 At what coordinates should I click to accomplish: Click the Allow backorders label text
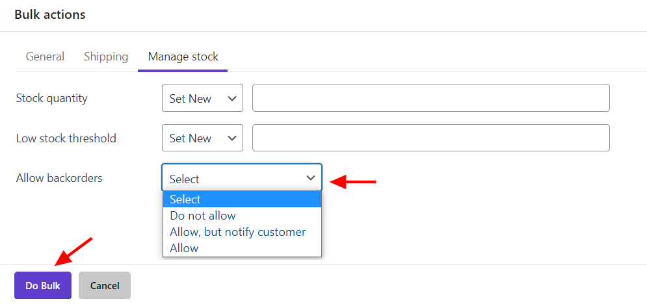(x=59, y=177)
